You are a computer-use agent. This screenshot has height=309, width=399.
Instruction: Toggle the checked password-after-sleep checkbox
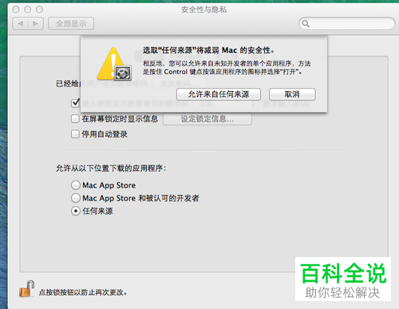pos(75,103)
